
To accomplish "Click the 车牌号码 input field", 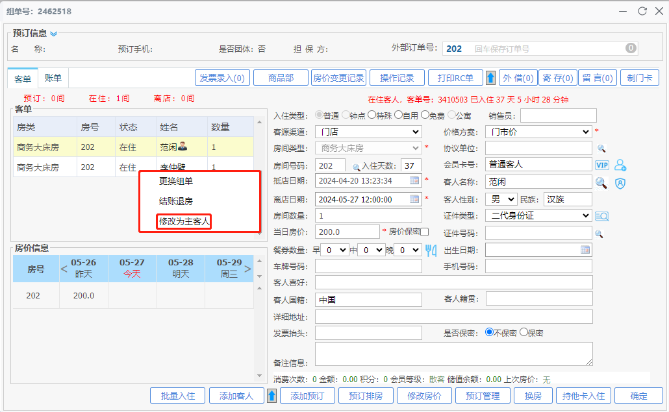I will click(369, 266).
